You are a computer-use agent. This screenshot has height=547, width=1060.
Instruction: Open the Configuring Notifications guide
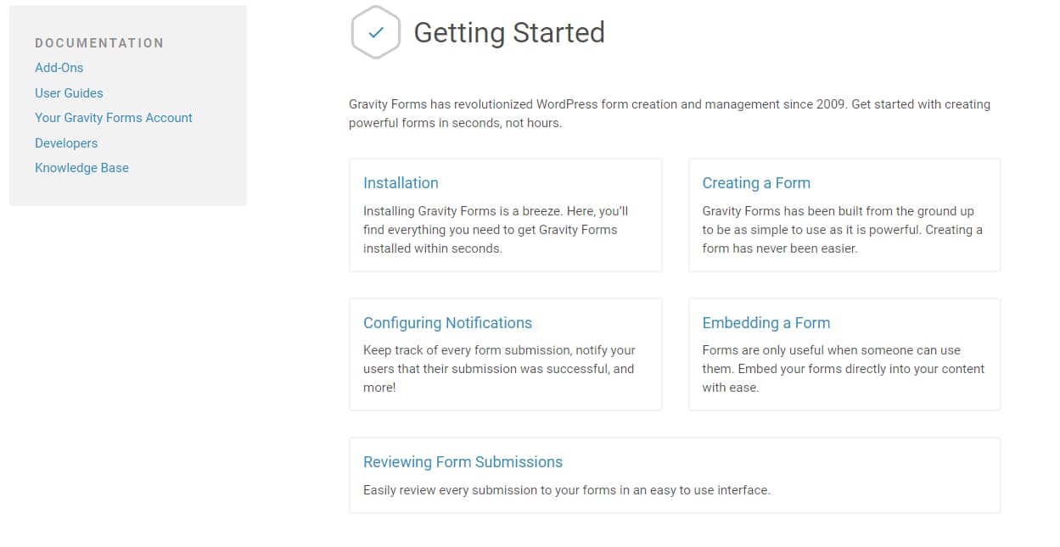[x=447, y=322]
